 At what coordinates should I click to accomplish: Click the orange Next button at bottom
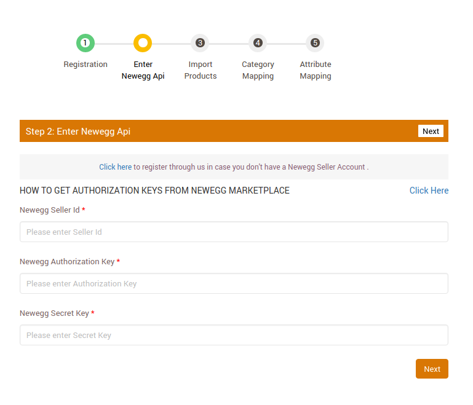(432, 369)
